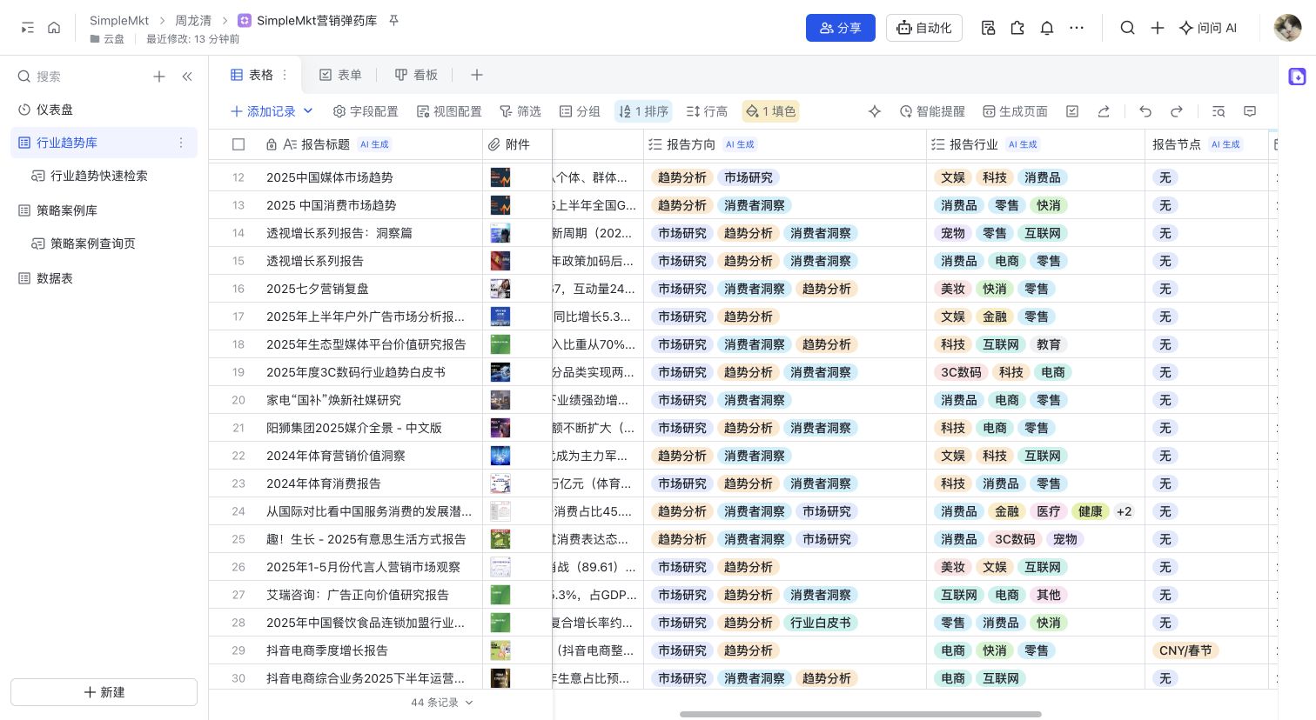Add a new item with sidebar plus icon
Viewport: 1316px width, 720px height.
click(159, 77)
